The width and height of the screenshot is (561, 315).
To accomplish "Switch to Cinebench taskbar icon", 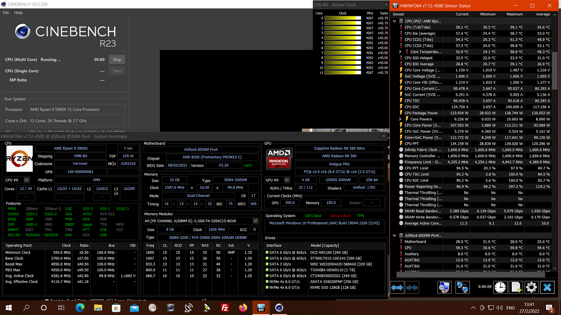I will [280, 308].
